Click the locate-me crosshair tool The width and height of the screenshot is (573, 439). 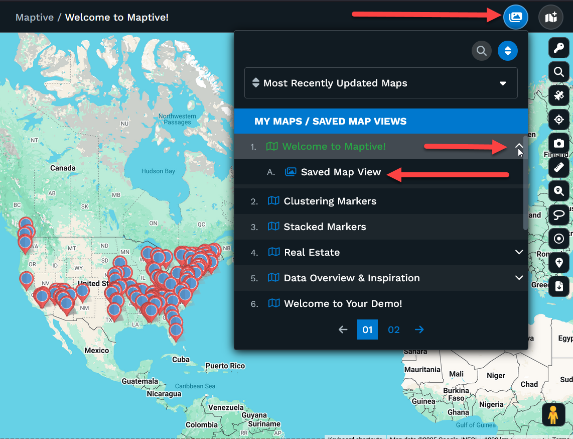(558, 119)
